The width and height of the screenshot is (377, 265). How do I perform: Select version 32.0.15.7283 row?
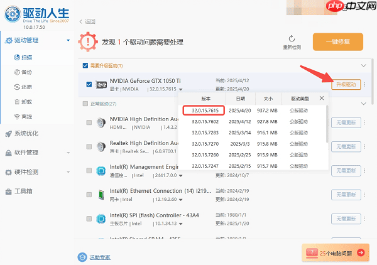[252, 133]
